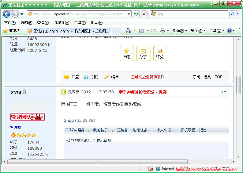Viewport: 243px width, 173px height.
Task: Open the 工具(T) menu
Action: tap(80, 23)
